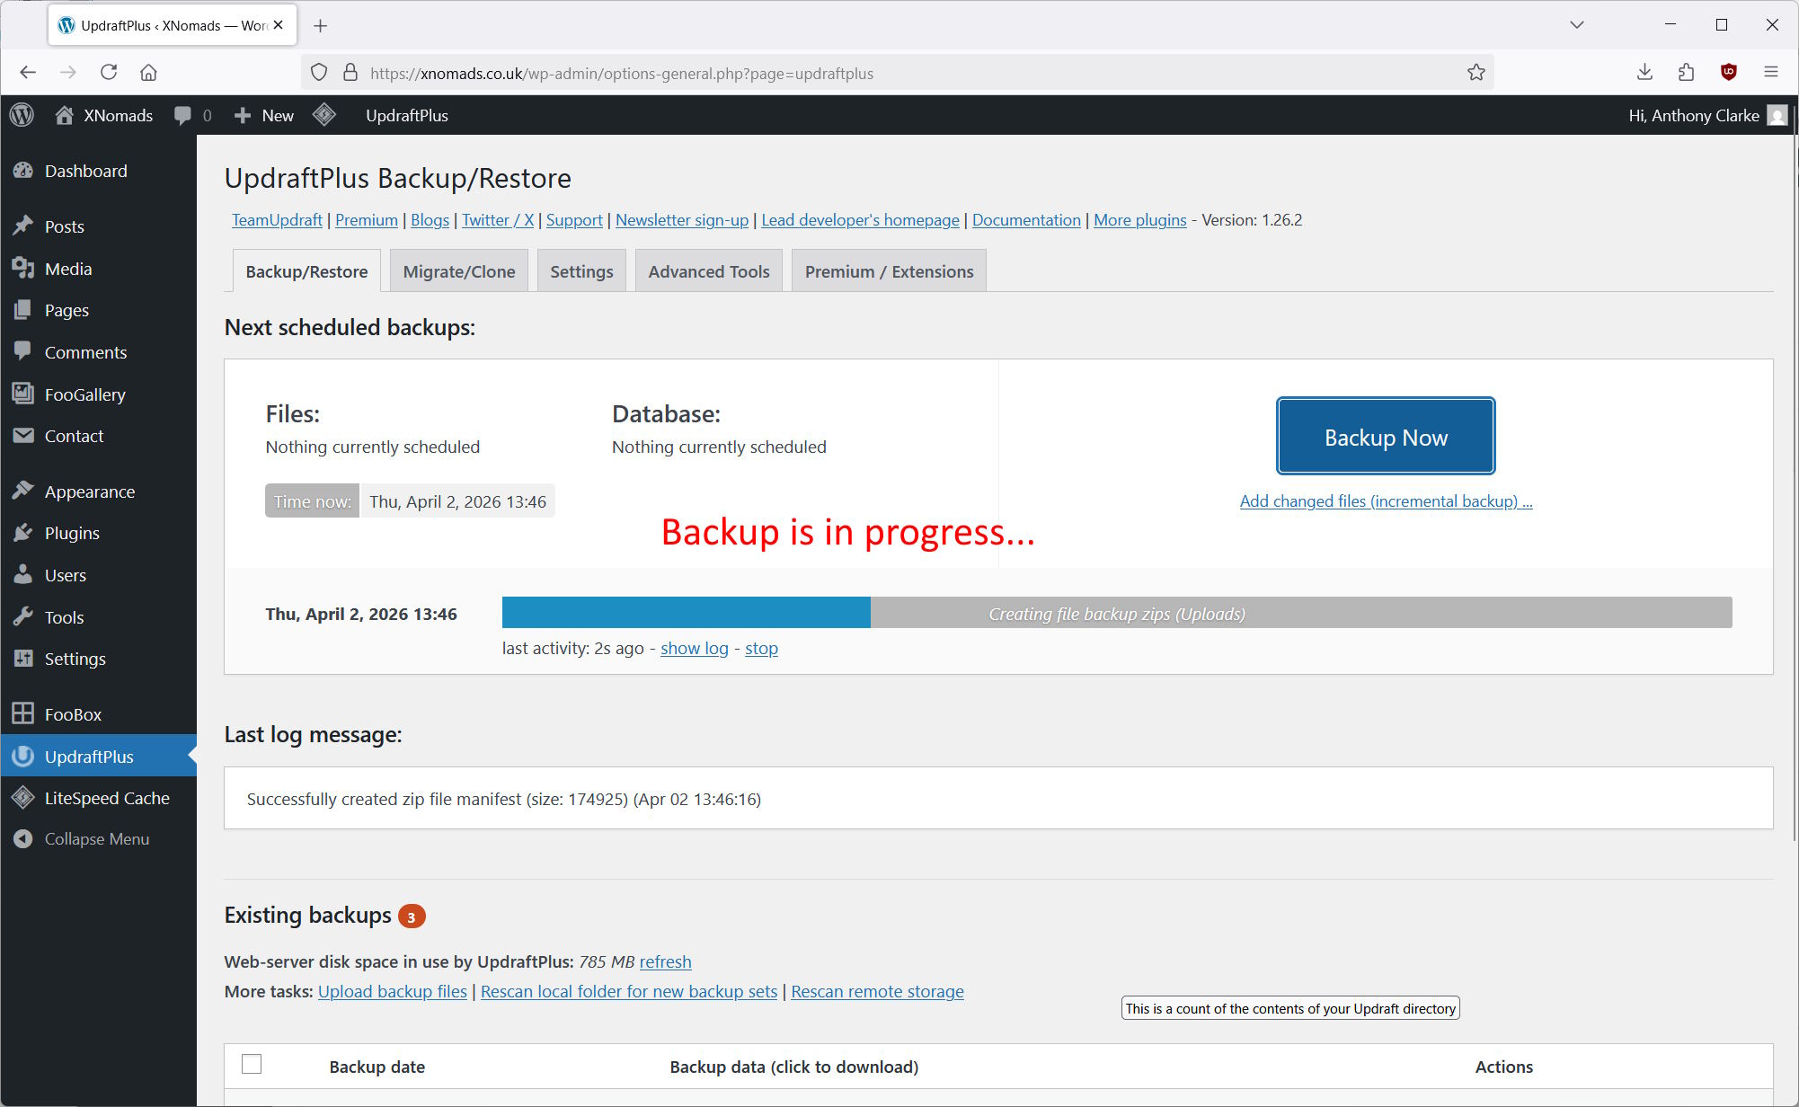
Task: Open the Plugins sidebar menu
Action: coord(72,533)
